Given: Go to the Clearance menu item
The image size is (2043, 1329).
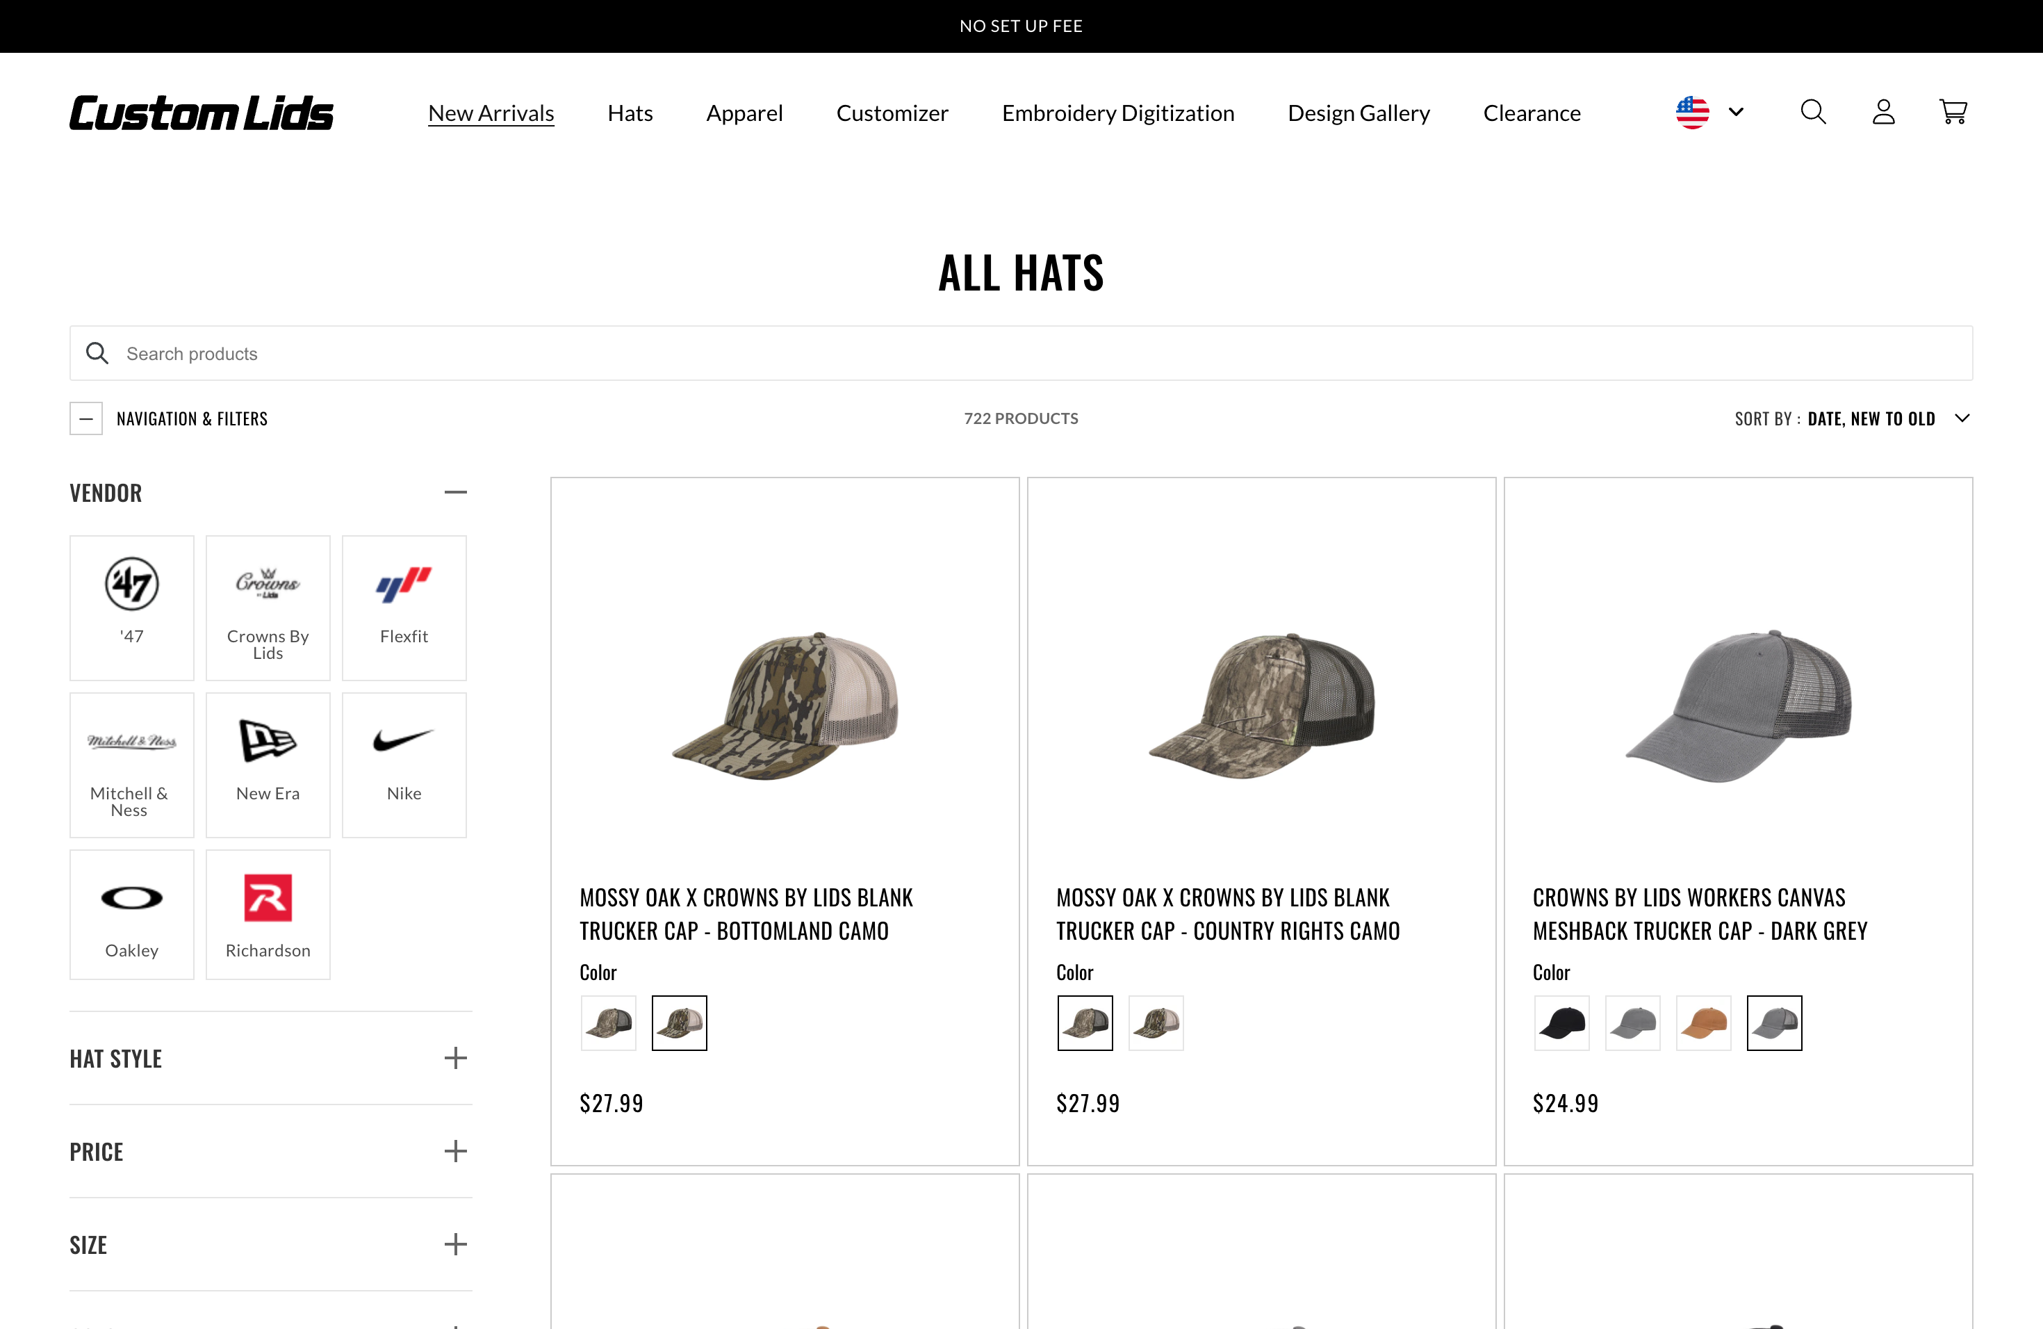Looking at the screenshot, I should (1532, 113).
